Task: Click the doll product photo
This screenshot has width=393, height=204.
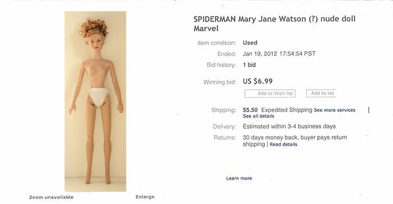Action: (95, 101)
